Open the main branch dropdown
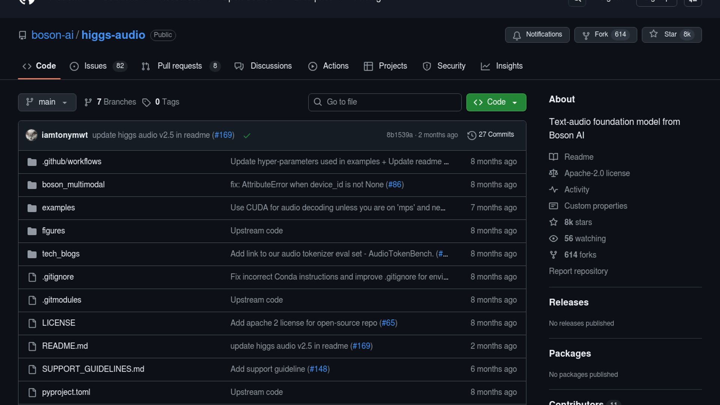 47,102
